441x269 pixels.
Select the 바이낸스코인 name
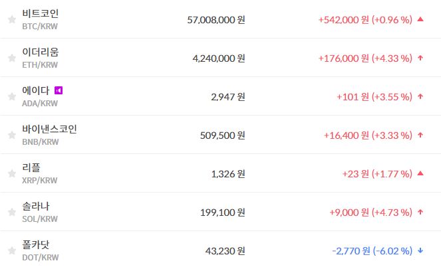(49, 129)
